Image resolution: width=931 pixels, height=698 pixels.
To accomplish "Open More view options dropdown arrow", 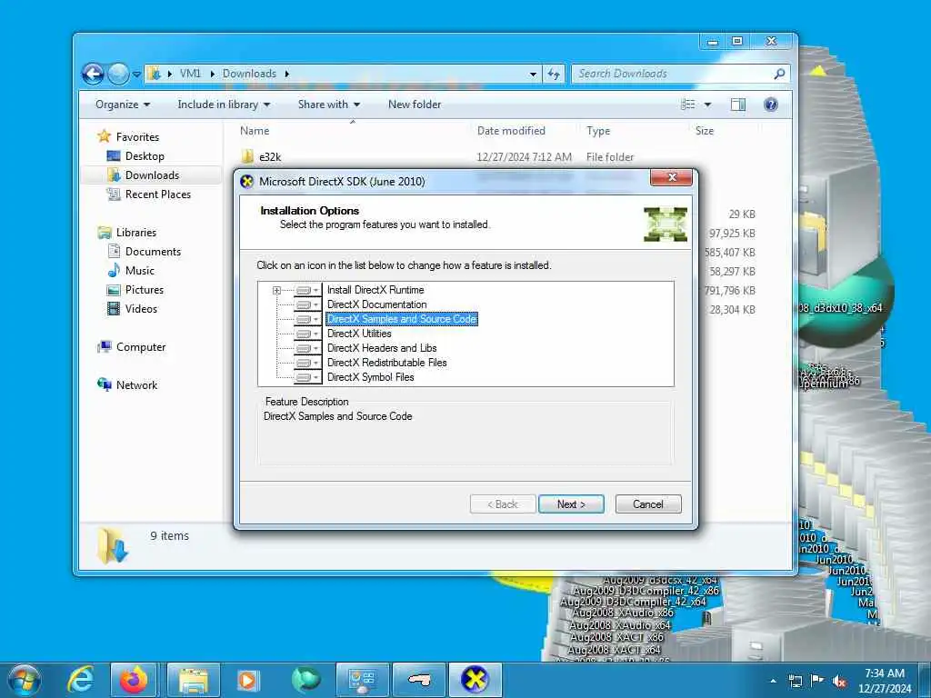I will click(x=707, y=105).
